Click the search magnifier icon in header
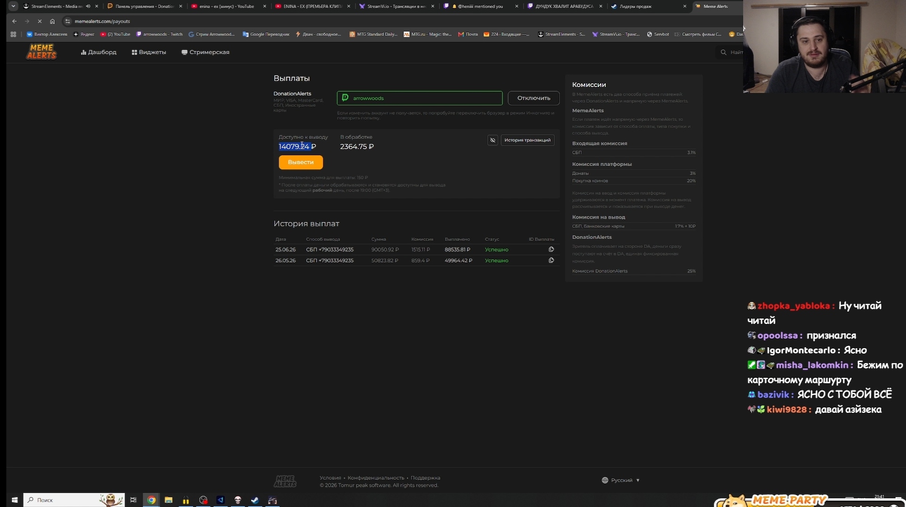The width and height of the screenshot is (906, 507). point(723,52)
